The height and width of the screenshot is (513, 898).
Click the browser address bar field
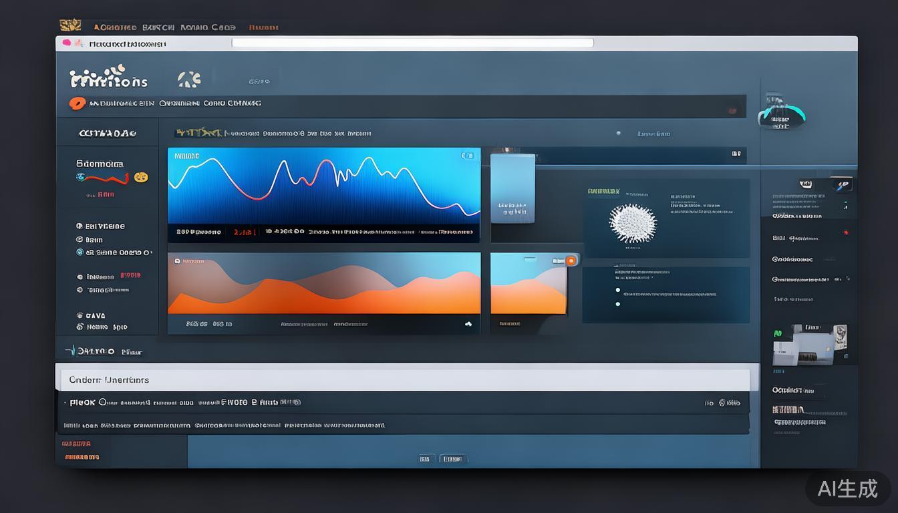coord(412,43)
